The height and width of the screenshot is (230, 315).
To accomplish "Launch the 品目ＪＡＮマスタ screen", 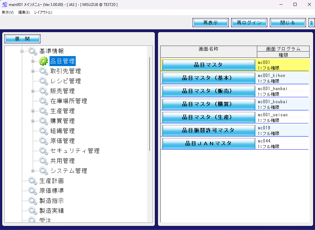I will [x=208, y=143].
